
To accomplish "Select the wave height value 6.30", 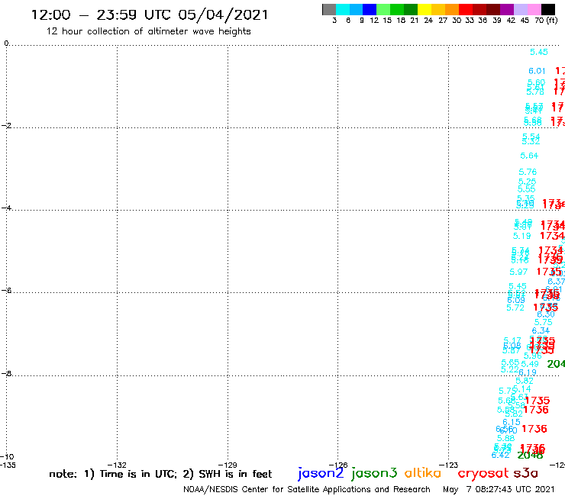I will [546, 314].
